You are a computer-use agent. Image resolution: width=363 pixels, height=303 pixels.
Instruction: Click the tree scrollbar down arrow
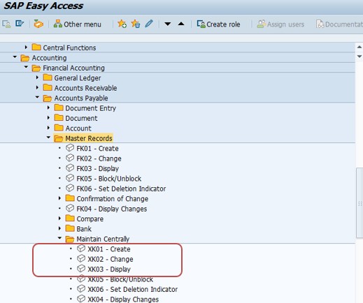pos(360,57)
